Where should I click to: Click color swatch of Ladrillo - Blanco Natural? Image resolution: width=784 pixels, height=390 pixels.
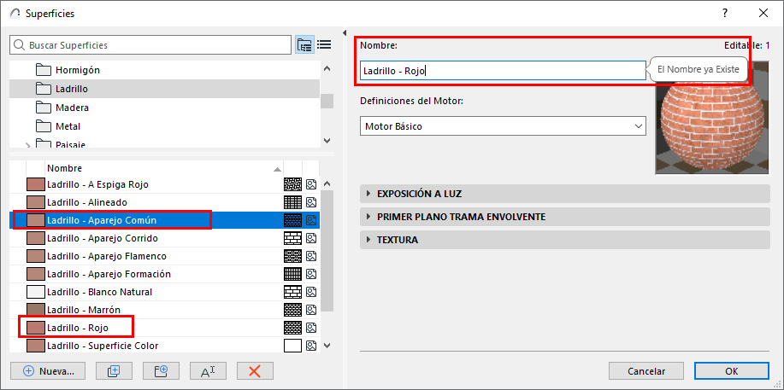coord(36,292)
